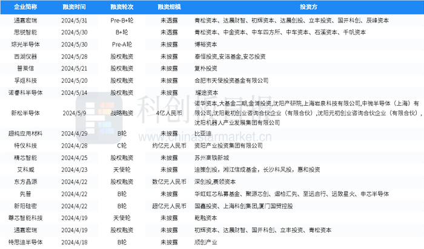Select the date 2024/5/21
424x249 pixels.
pyautogui.click(x=75, y=68)
